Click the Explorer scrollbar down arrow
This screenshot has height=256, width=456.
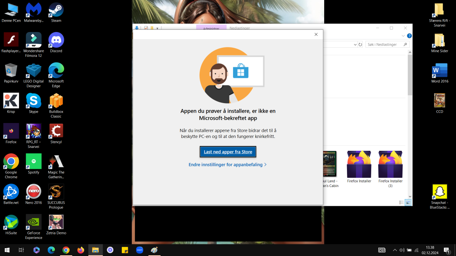pos(410,196)
